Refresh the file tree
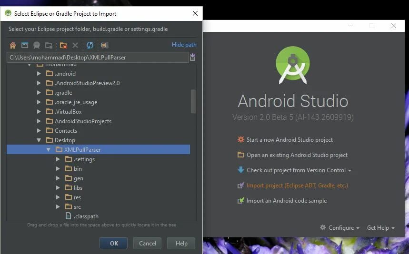The height and width of the screenshot is (254, 409). coord(90,45)
